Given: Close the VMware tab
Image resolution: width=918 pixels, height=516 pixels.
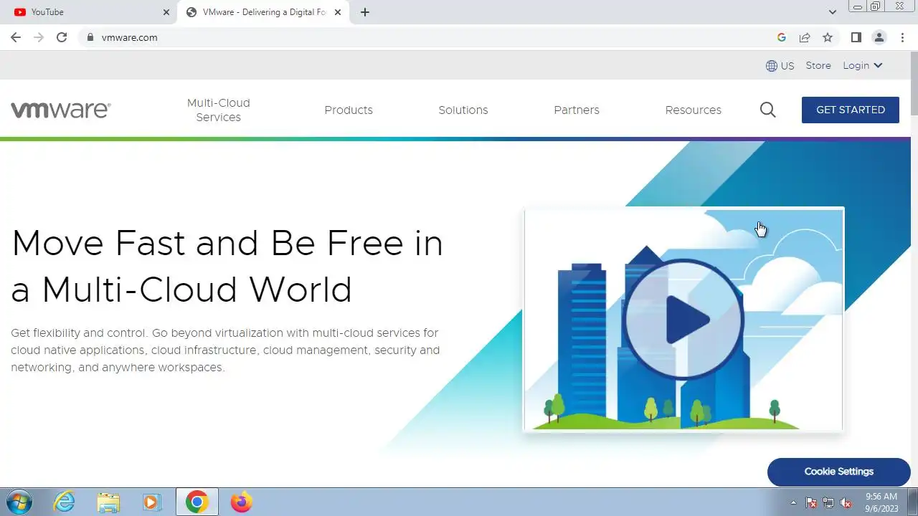Looking at the screenshot, I should tap(338, 12).
